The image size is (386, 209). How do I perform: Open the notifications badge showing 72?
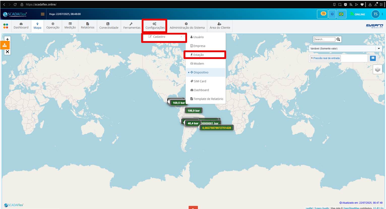click(322, 14)
